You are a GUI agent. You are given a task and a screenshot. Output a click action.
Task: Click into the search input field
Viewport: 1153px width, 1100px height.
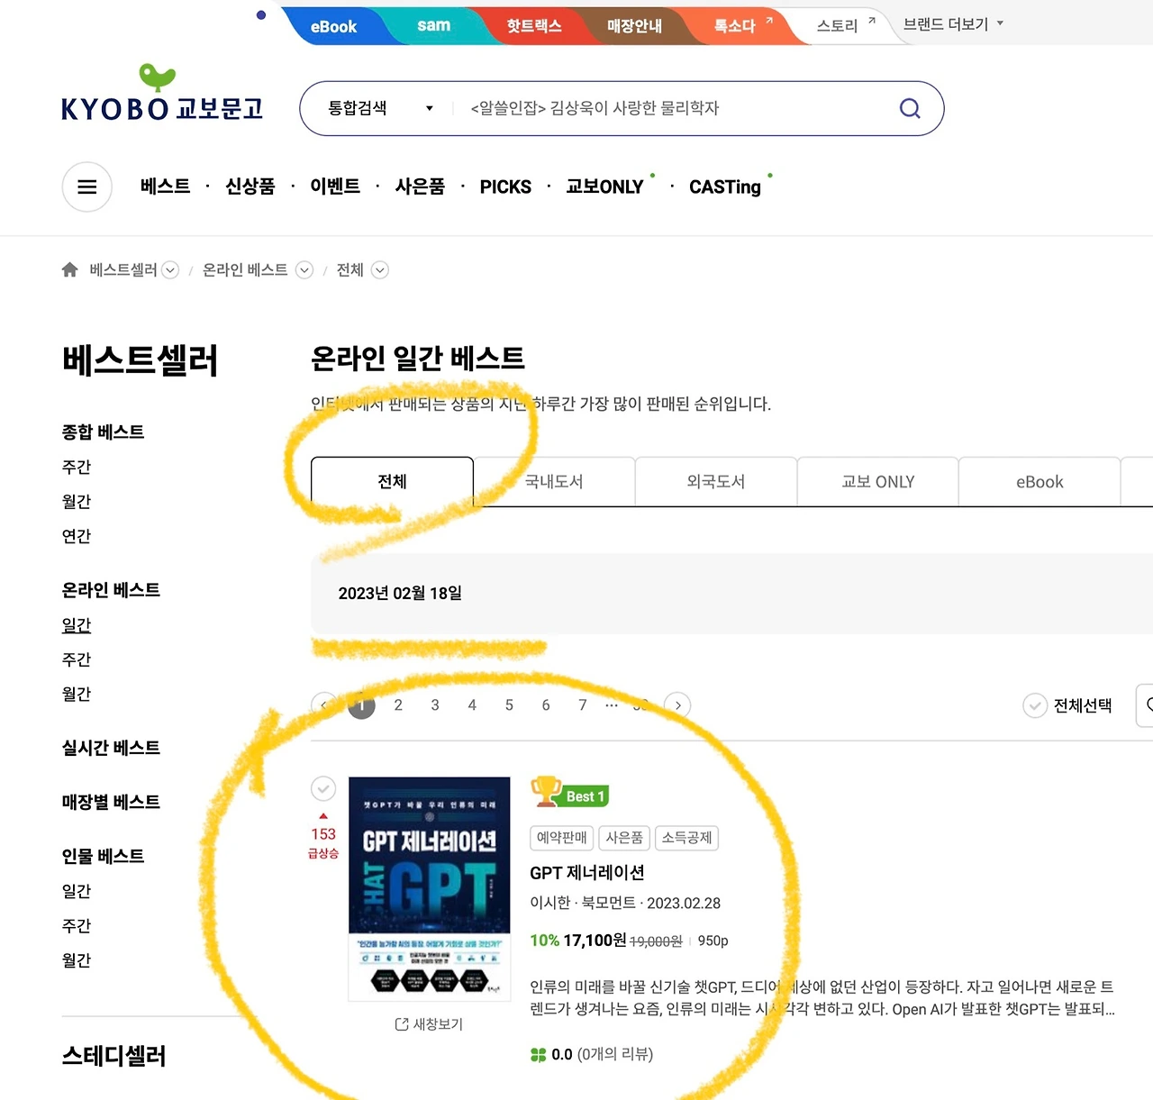[676, 108]
